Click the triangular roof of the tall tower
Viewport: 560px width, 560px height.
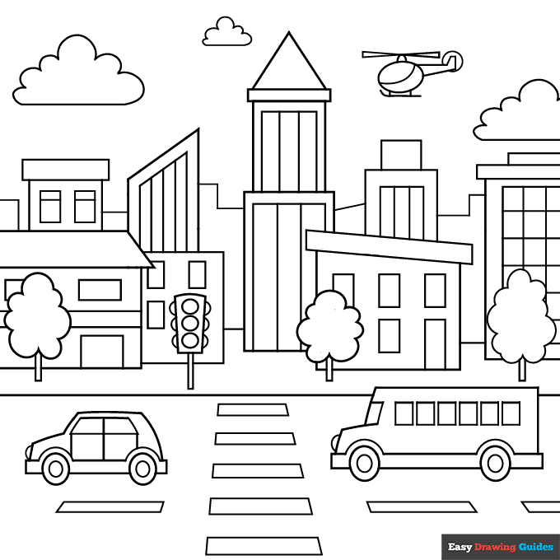click(x=288, y=67)
